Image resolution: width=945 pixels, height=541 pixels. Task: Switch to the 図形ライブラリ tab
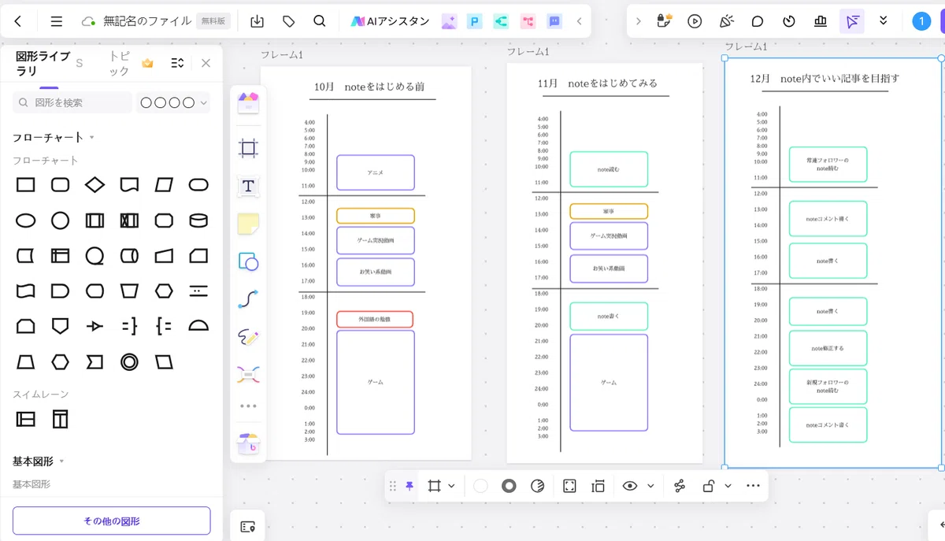click(x=43, y=64)
